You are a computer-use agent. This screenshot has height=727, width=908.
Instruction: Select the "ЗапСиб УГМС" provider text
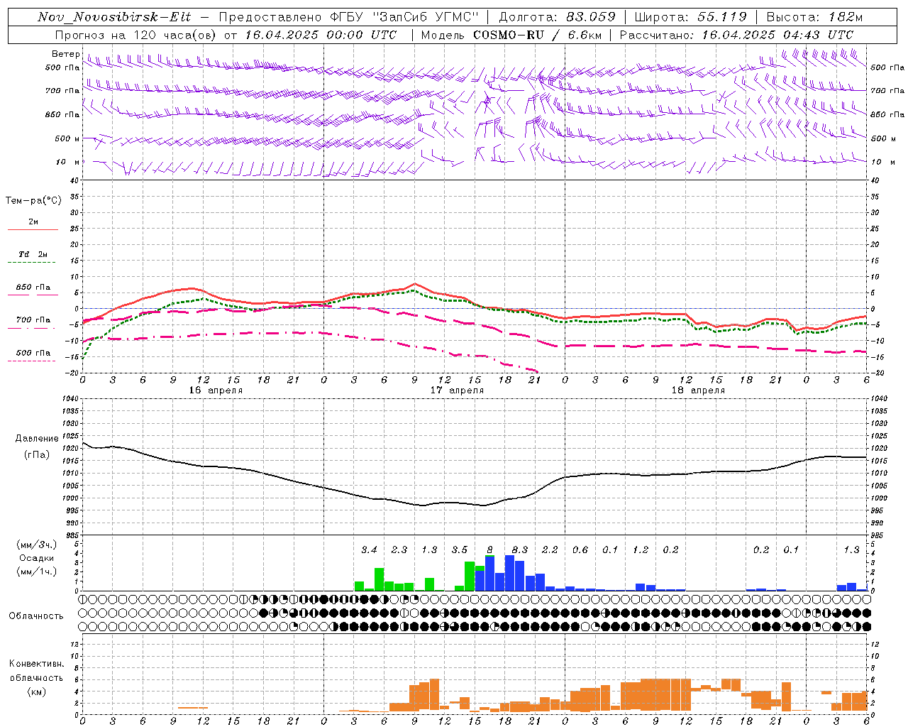pos(426,17)
